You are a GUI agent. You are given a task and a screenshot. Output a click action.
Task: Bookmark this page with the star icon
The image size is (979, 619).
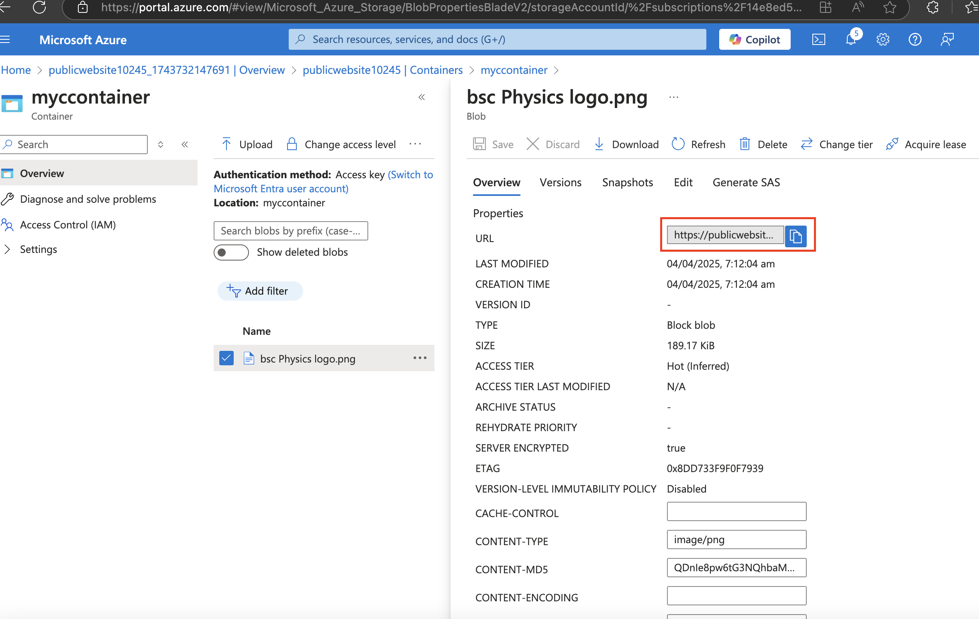point(889,7)
